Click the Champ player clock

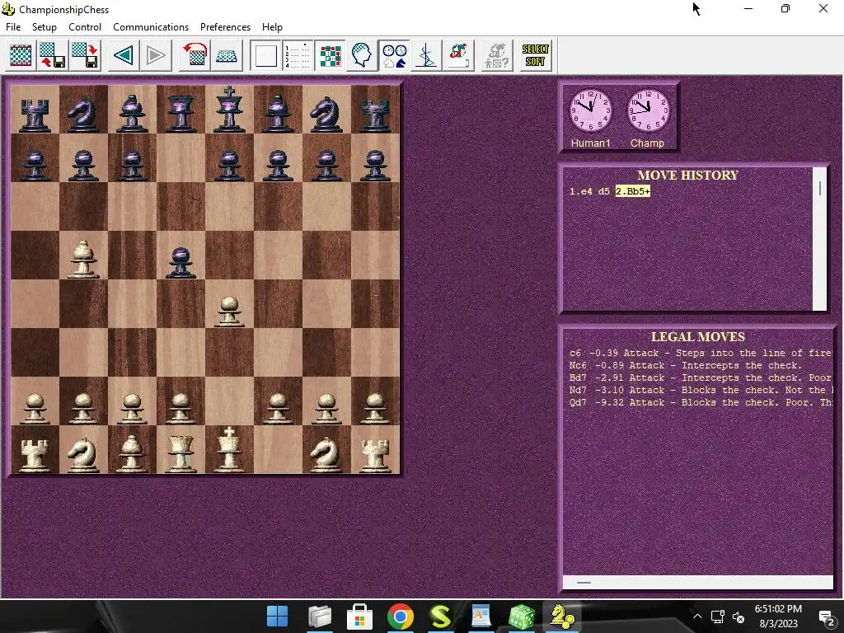coord(648,111)
